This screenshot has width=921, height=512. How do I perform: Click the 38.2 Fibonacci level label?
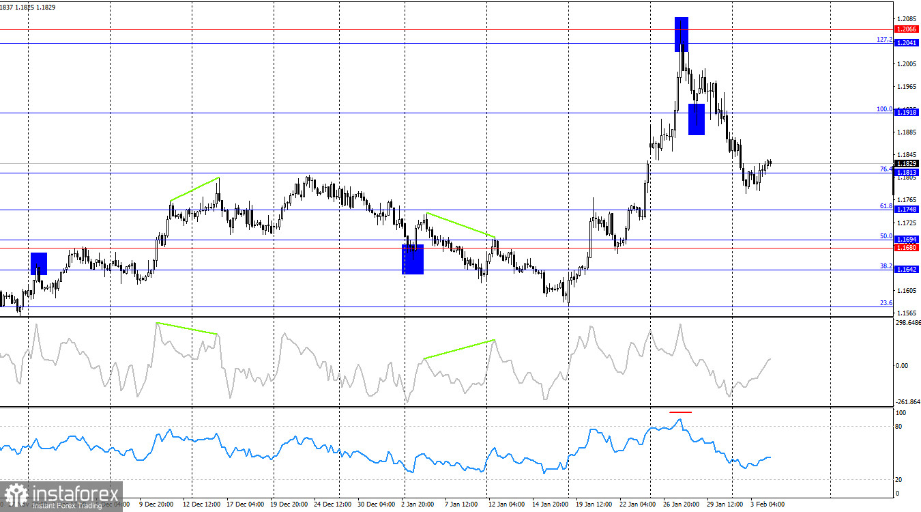886,266
